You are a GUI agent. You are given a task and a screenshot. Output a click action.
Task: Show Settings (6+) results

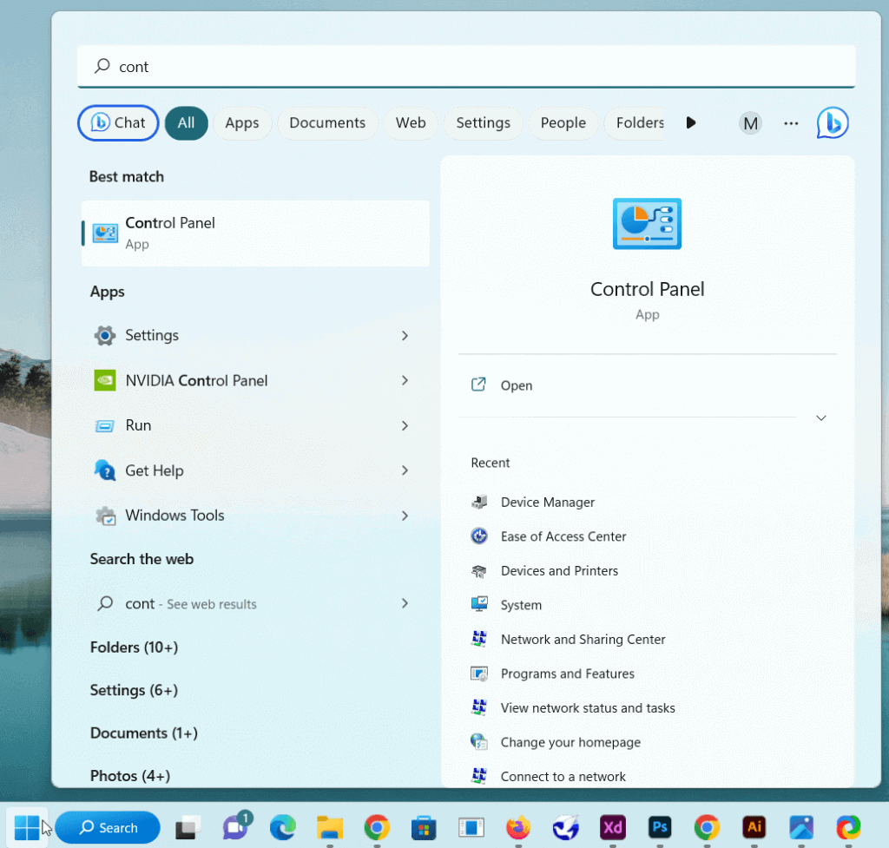[x=134, y=690]
